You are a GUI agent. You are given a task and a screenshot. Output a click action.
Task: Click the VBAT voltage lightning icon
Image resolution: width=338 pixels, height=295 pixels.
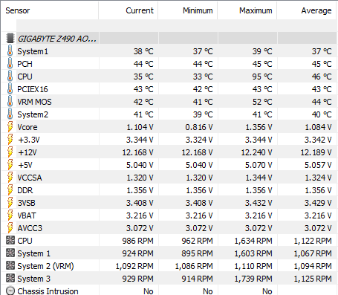(10, 215)
